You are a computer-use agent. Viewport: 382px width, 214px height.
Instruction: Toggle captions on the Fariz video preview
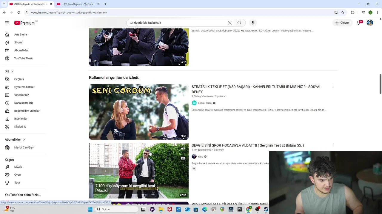point(183,158)
